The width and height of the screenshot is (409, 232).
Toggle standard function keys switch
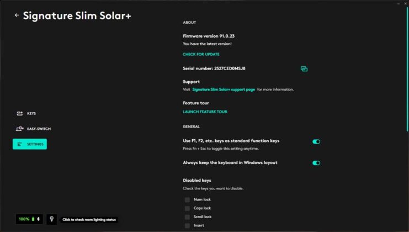click(x=316, y=142)
